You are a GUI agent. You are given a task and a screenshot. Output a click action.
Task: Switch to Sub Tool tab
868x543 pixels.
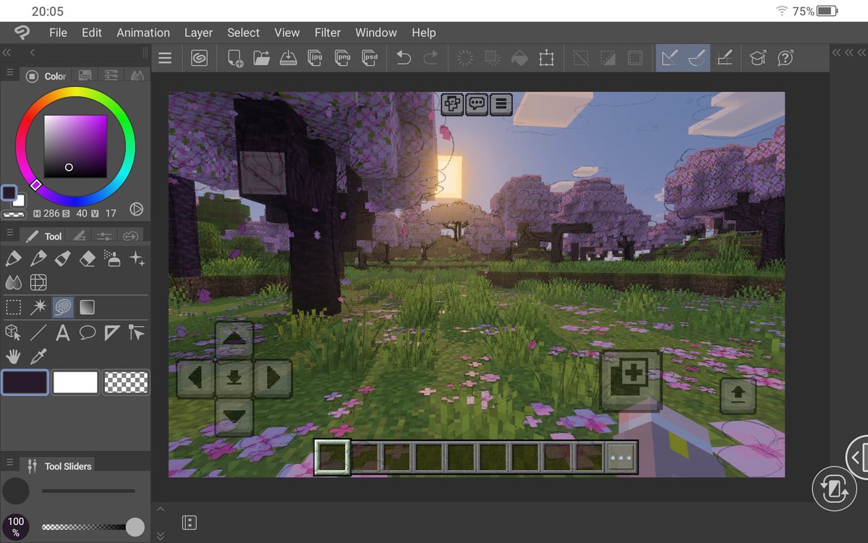point(80,236)
